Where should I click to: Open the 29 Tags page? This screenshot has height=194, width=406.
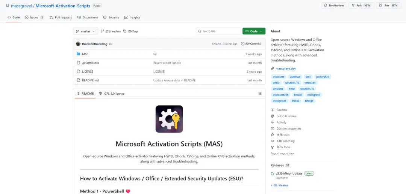(131, 31)
